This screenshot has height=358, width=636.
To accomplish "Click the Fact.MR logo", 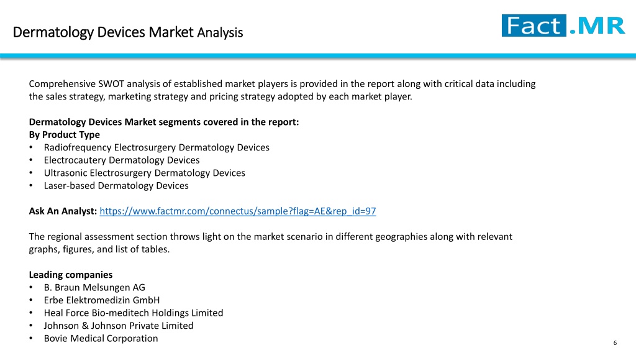I will click(563, 25).
